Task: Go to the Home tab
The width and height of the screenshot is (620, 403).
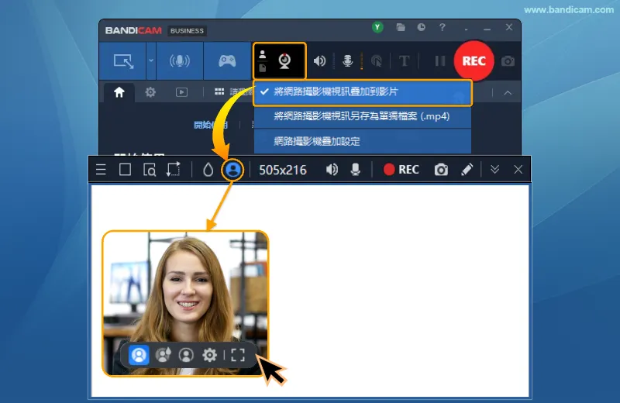Action: coord(119,92)
